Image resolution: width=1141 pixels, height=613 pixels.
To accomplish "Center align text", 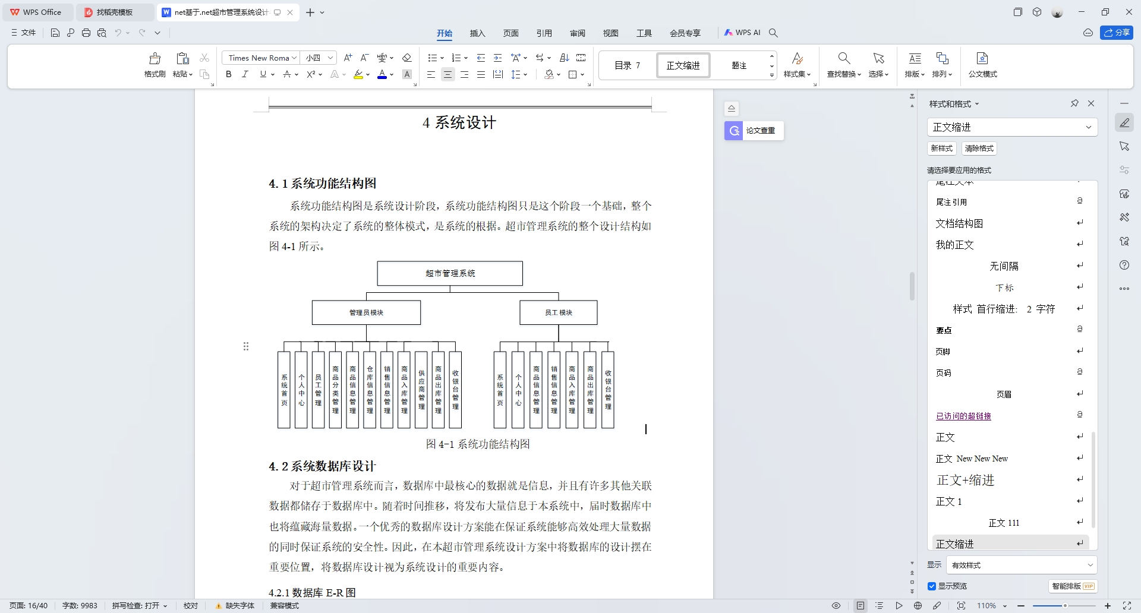I will pyautogui.click(x=448, y=74).
